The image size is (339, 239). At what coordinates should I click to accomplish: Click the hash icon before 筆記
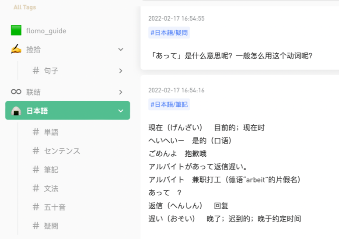pos(36,169)
